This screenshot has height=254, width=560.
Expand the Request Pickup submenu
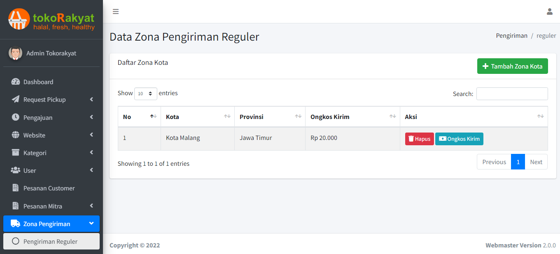[x=44, y=100]
